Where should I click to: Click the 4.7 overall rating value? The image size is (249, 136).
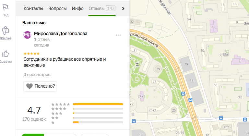point(34,110)
